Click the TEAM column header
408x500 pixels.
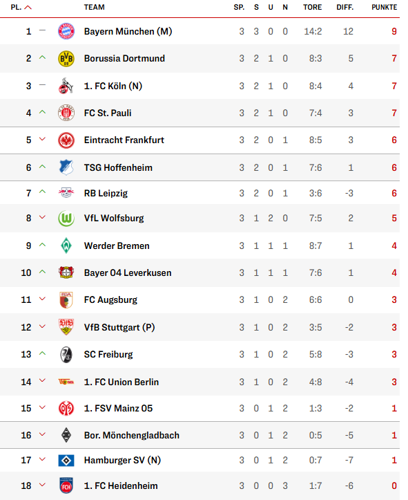[94, 7]
